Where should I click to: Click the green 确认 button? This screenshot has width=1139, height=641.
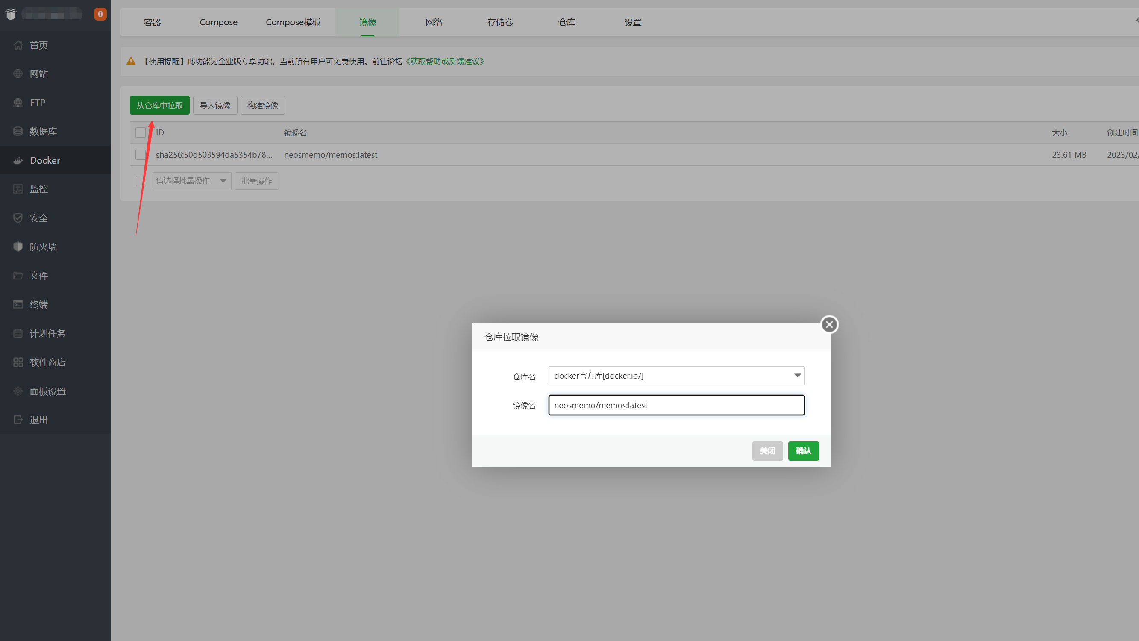coord(803,451)
